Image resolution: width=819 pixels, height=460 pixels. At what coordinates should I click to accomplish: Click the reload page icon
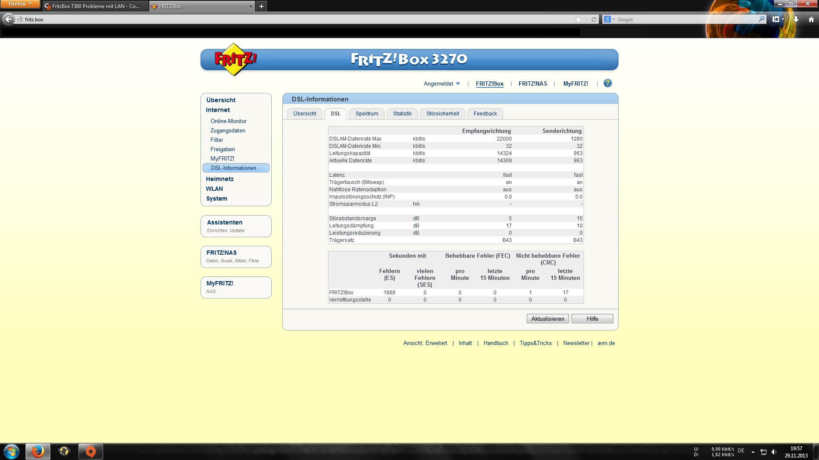pos(594,19)
